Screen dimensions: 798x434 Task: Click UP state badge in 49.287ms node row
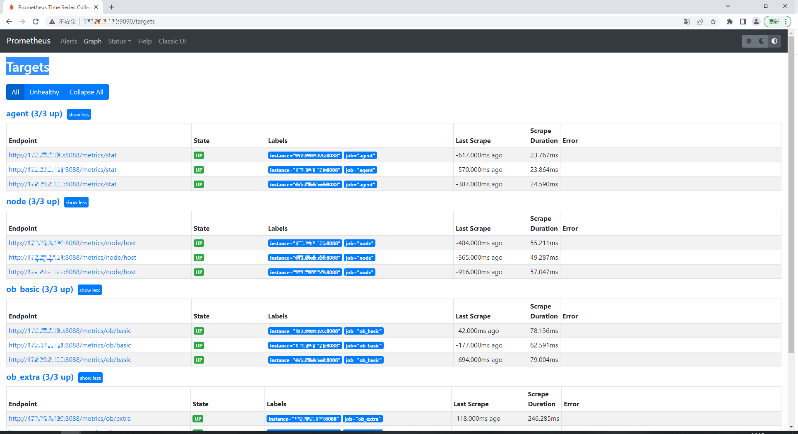coord(199,258)
